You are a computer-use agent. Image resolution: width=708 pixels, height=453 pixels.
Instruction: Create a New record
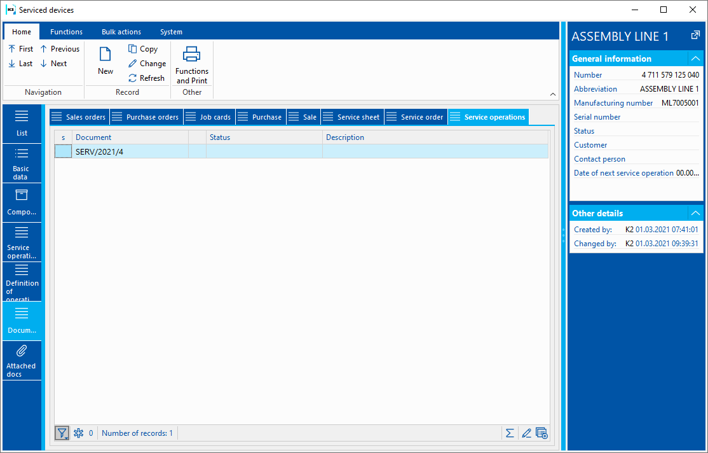pos(106,60)
